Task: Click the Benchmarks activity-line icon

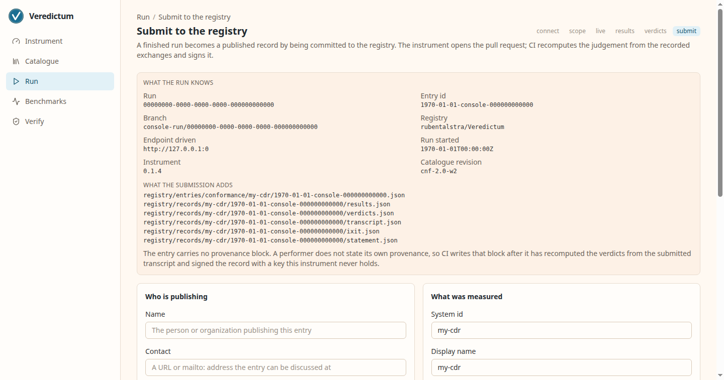Action: click(x=16, y=101)
